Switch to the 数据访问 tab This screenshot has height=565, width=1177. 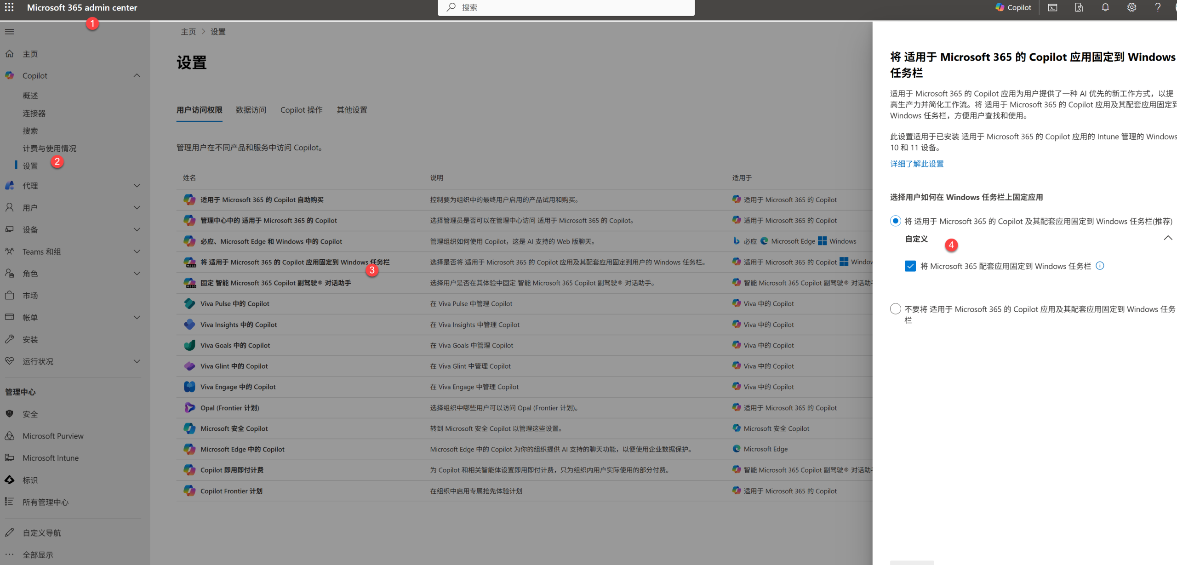(x=251, y=110)
